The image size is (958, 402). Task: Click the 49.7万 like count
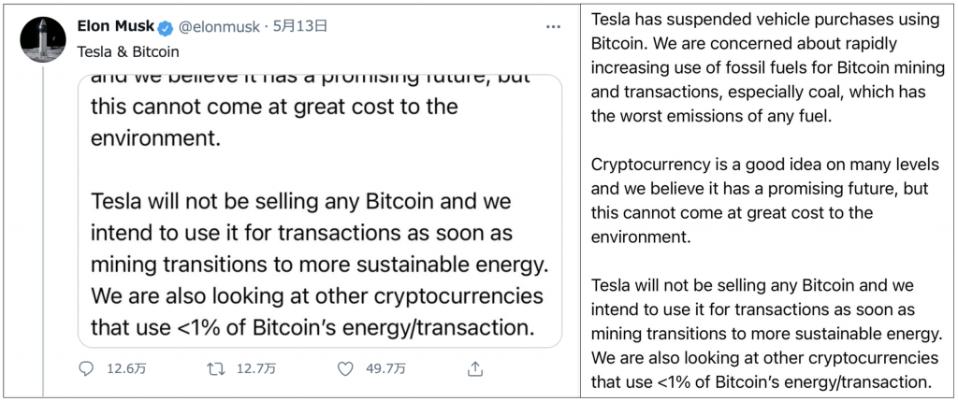point(385,368)
